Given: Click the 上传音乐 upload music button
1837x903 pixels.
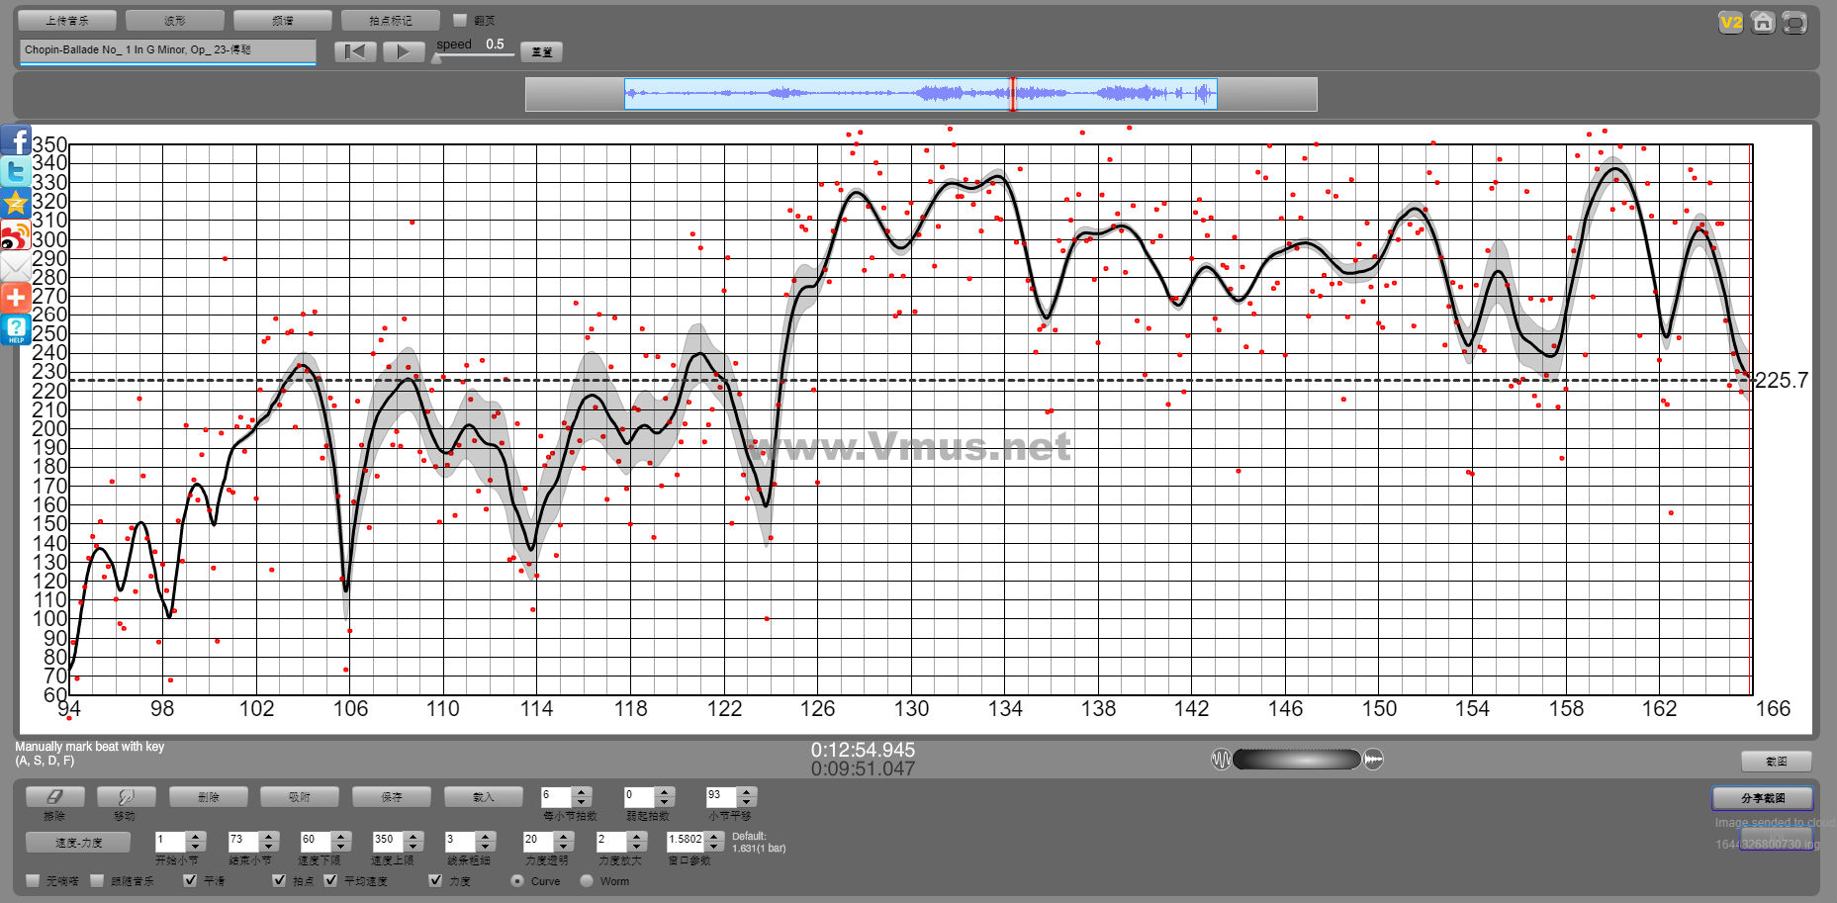Looking at the screenshot, I should click(67, 20).
